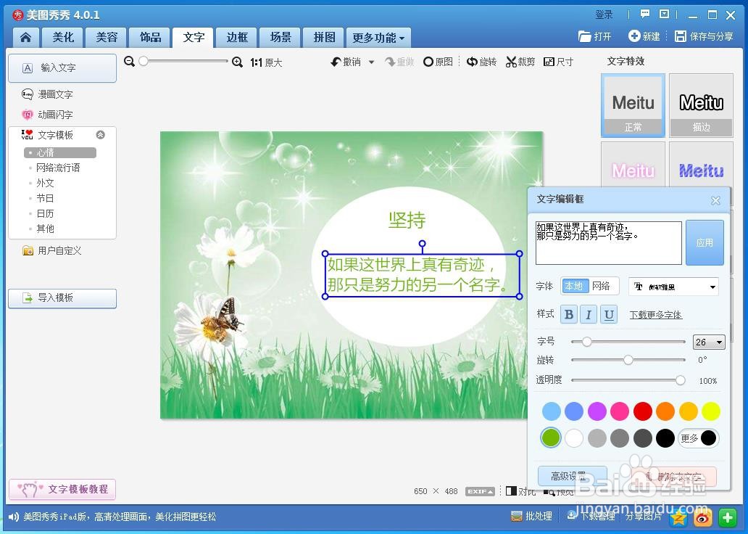Click the 批处理 batch icon

(x=532, y=517)
